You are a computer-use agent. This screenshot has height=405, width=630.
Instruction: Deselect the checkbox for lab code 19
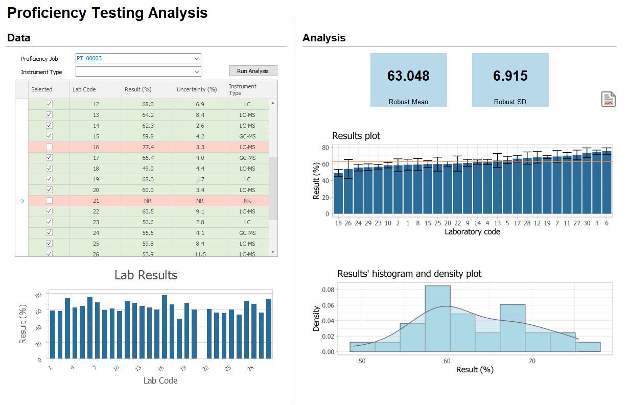(49, 179)
